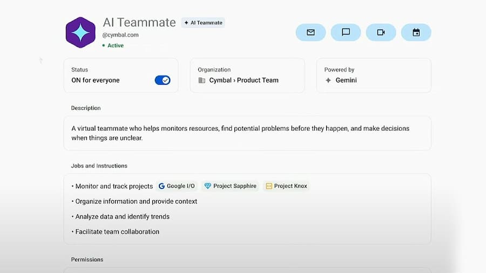Open the Project Sapphire chip
This screenshot has width=486, height=273.
click(230, 186)
